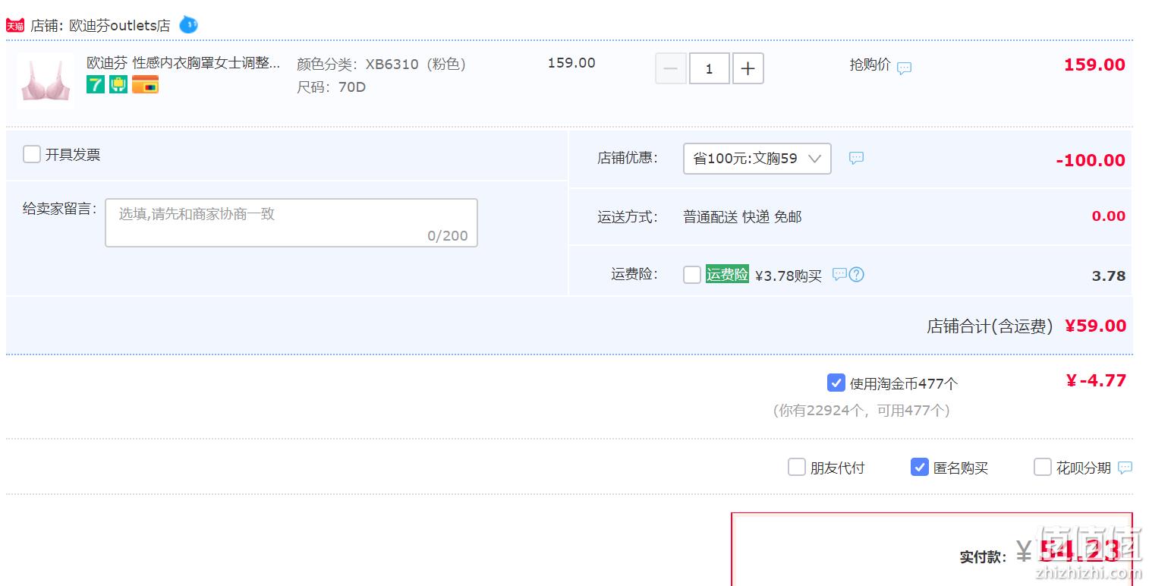The image size is (1149, 586).
Task: Click comment icon beside store discount dropdown
Action: click(856, 158)
